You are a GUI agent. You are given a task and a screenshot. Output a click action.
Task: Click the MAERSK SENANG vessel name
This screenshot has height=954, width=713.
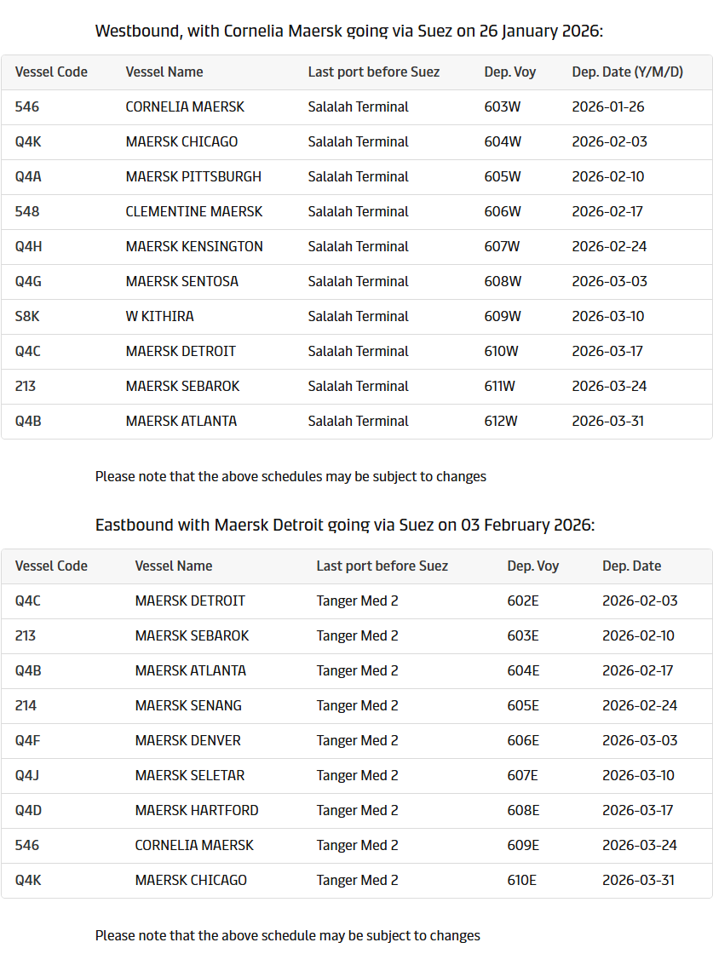pyautogui.click(x=188, y=705)
